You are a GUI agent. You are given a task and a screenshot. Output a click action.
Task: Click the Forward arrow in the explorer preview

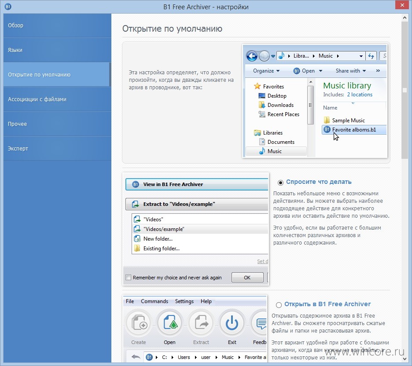click(264, 56)
